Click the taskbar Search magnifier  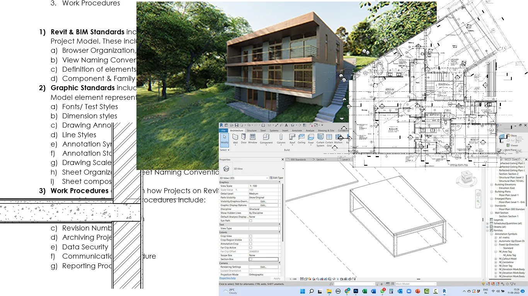pyautogui.click(x=311, y=291)
